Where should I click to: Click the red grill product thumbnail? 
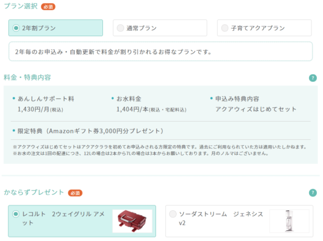[132, 221]
